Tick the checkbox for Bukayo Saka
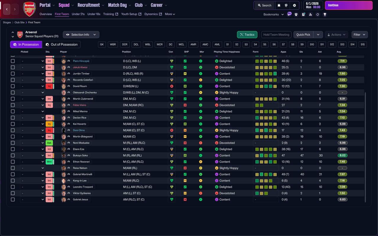 13,155
